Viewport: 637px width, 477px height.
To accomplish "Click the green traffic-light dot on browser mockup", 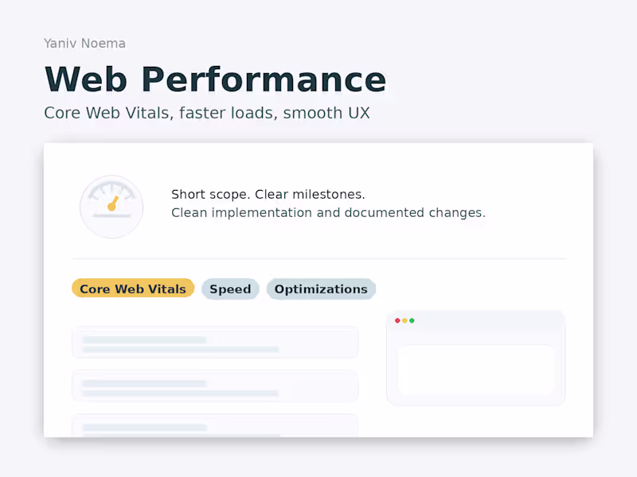I will [412, 320].
